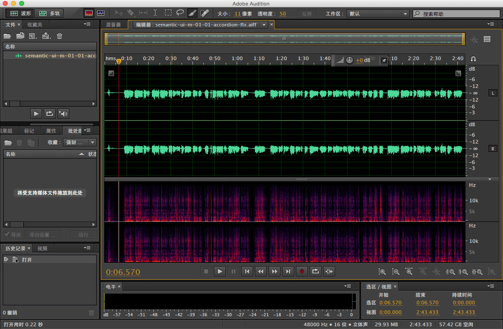Play preview button in Files panel
This screenshot has width=503, height=329.
coord(36,113)
